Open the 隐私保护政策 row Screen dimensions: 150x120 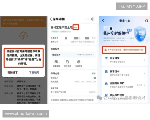(125, 97)
